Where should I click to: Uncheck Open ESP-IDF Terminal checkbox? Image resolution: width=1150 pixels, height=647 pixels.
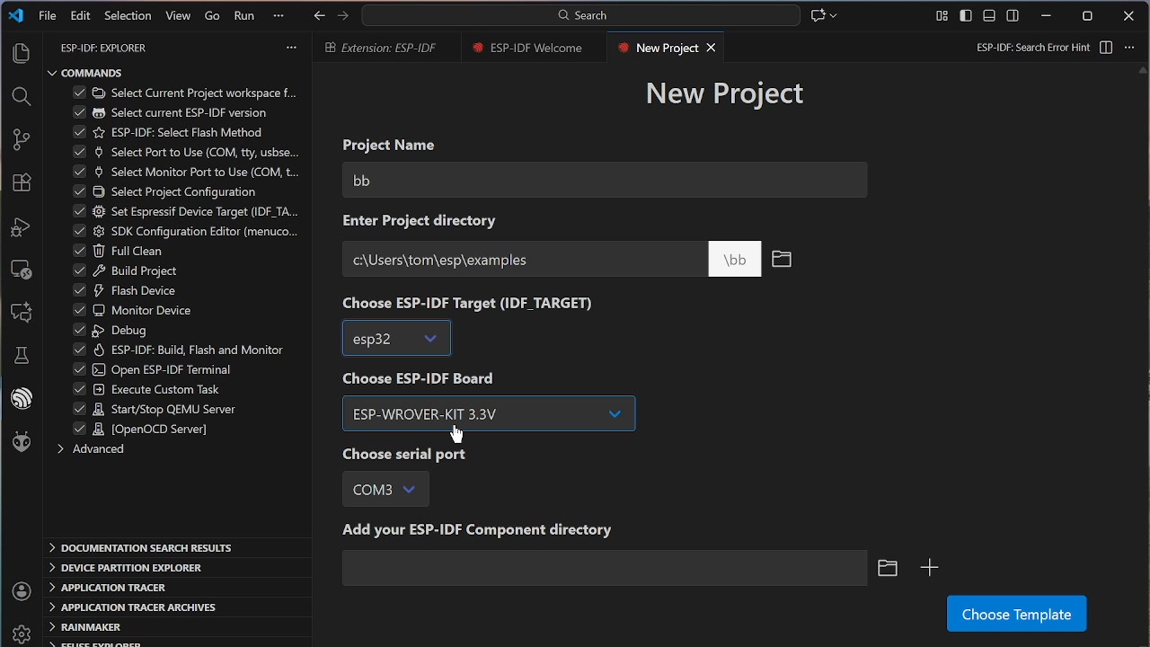click(79, 369)
